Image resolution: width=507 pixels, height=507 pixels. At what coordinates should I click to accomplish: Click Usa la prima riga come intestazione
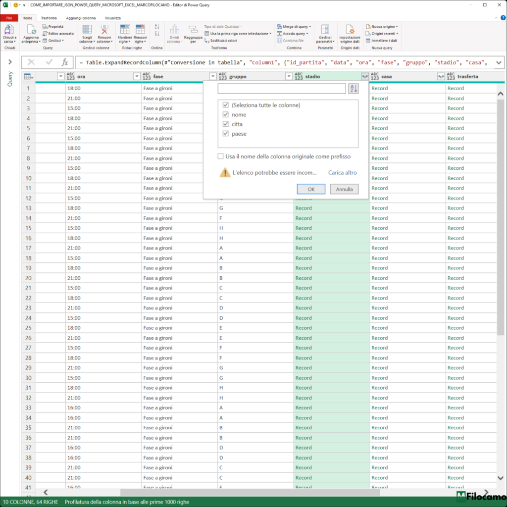(238, 34)
